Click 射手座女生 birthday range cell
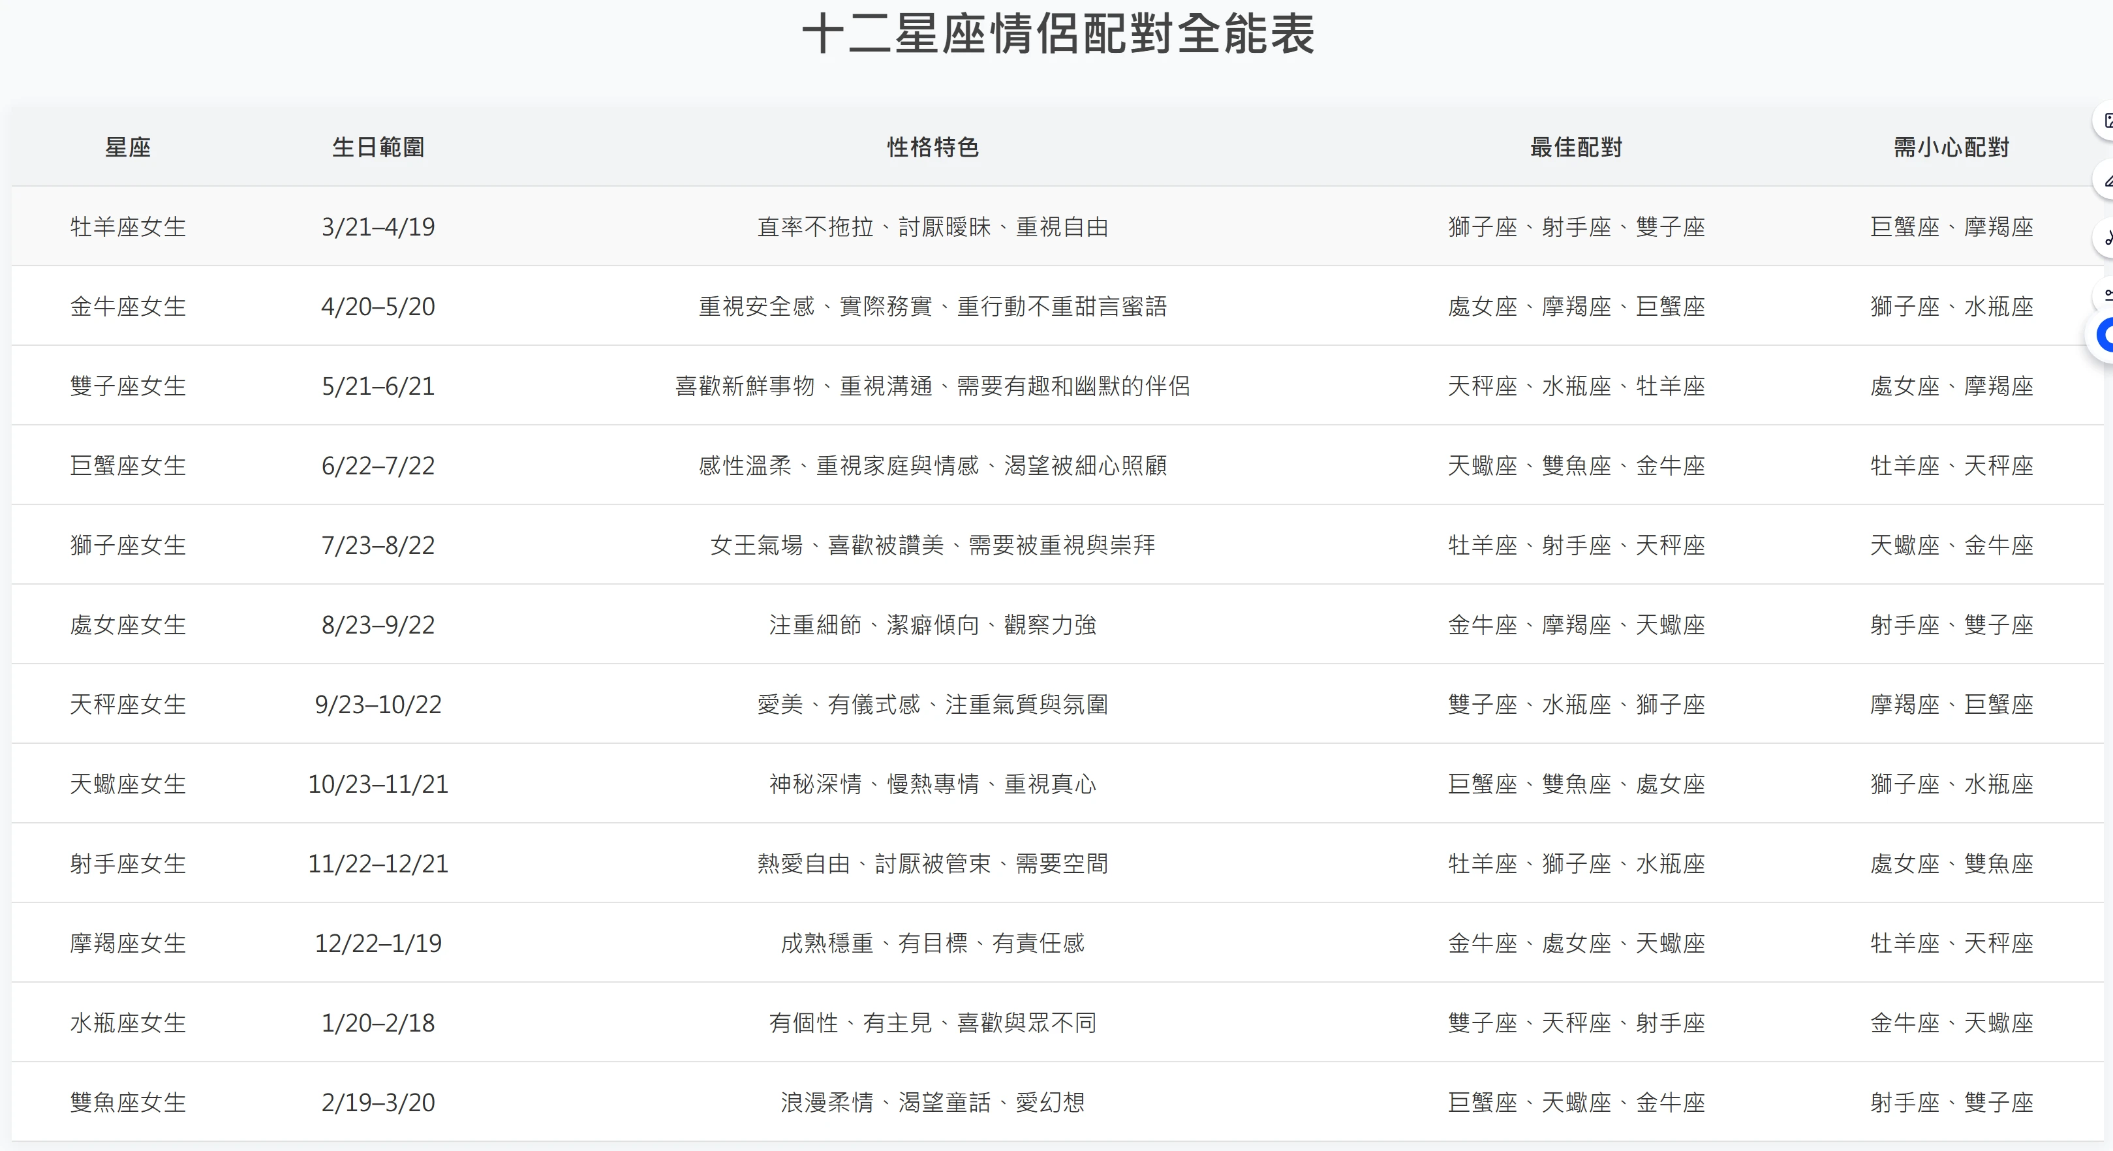The width and height of the screenshot is (2113, 1151). pyautogui.click(x=378, y=863)
